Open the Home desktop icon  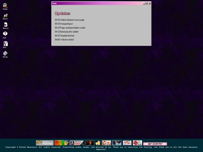click(5, 6)
